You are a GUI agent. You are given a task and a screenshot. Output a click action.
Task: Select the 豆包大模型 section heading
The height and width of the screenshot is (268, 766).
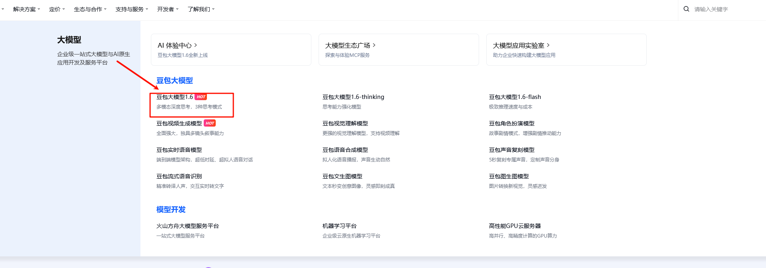(174, 81)
